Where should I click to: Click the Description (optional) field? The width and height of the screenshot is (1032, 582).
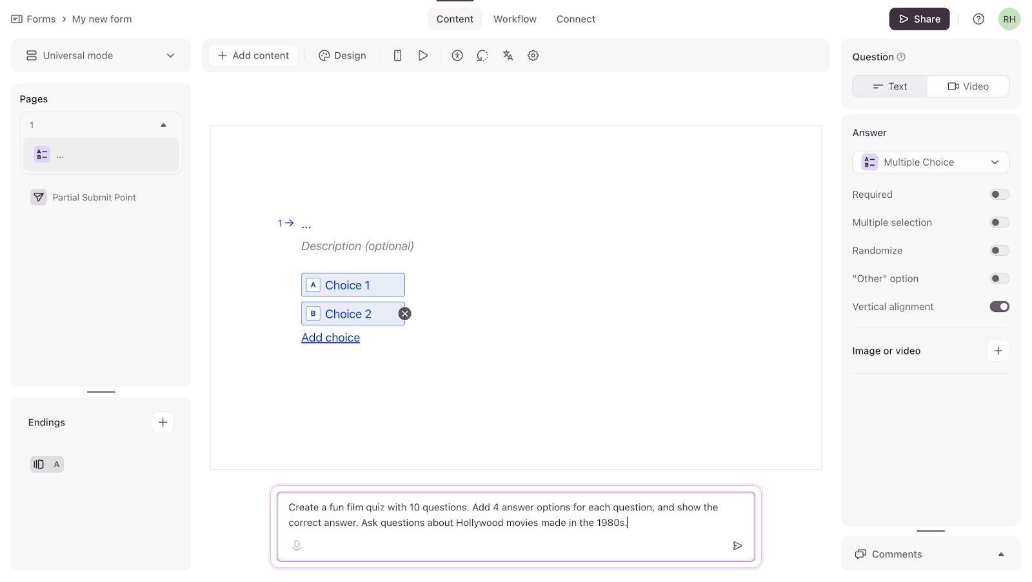(357, 246)
